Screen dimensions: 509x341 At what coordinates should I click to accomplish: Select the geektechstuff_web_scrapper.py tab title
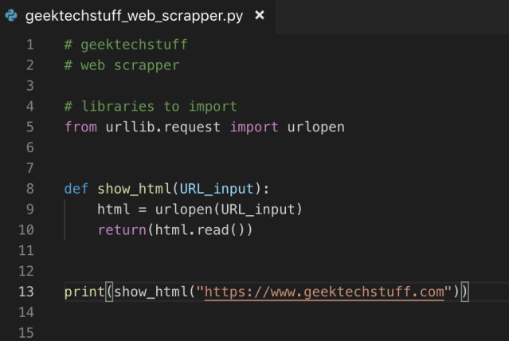click(x=135, y=15)
